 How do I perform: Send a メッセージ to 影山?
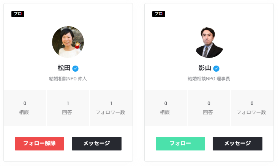point(237,144)
